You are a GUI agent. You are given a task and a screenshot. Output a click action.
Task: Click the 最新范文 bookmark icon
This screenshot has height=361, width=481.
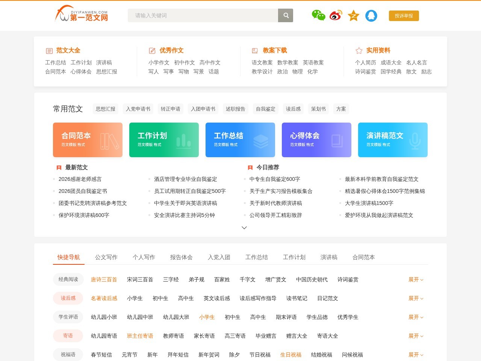click(x=59, y=168)
